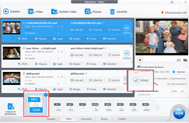
Task: Toggle the Unisci merge checkbox
Action: click(136, 80)
